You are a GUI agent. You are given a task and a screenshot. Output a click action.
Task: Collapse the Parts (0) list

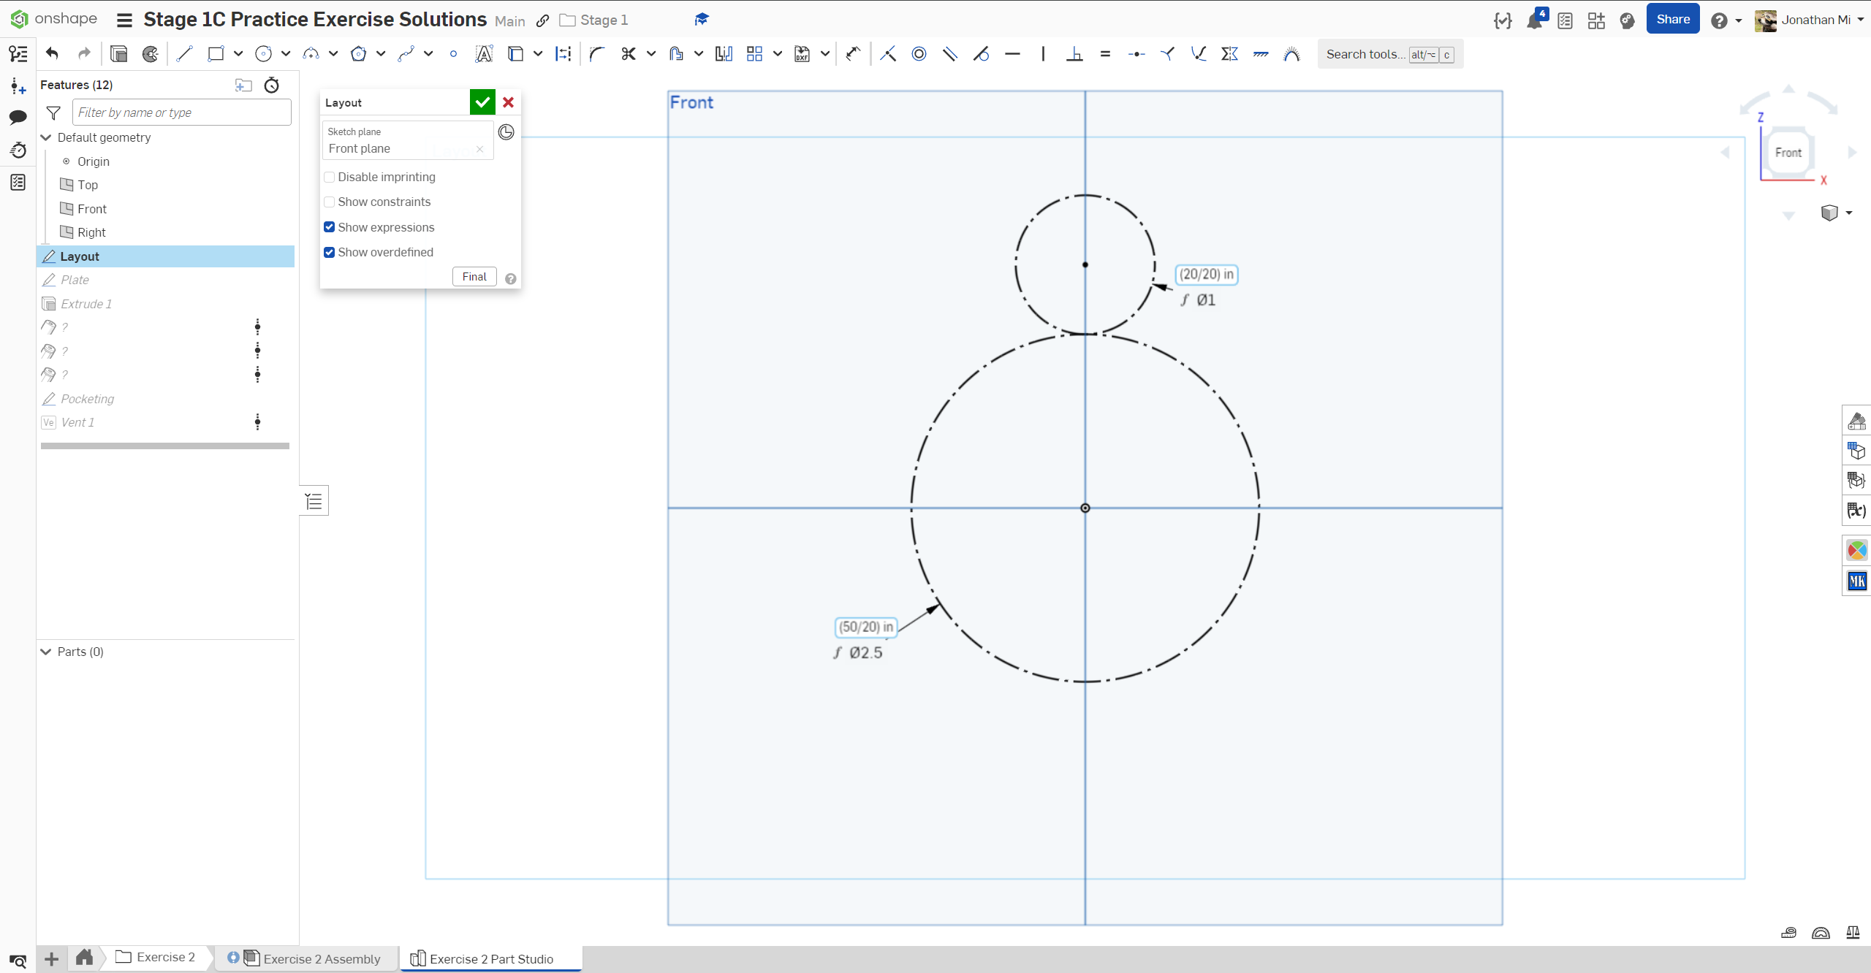pyautogui.click(x=46, y=652)
